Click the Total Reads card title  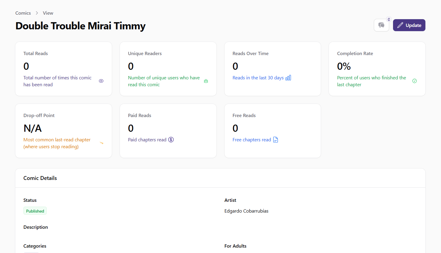click(36, 54)
